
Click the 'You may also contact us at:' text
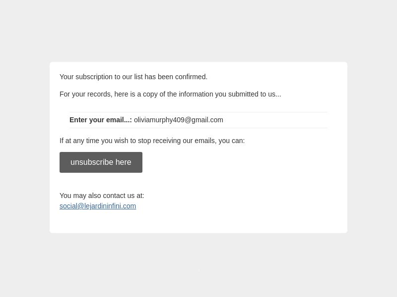point(102,196)
